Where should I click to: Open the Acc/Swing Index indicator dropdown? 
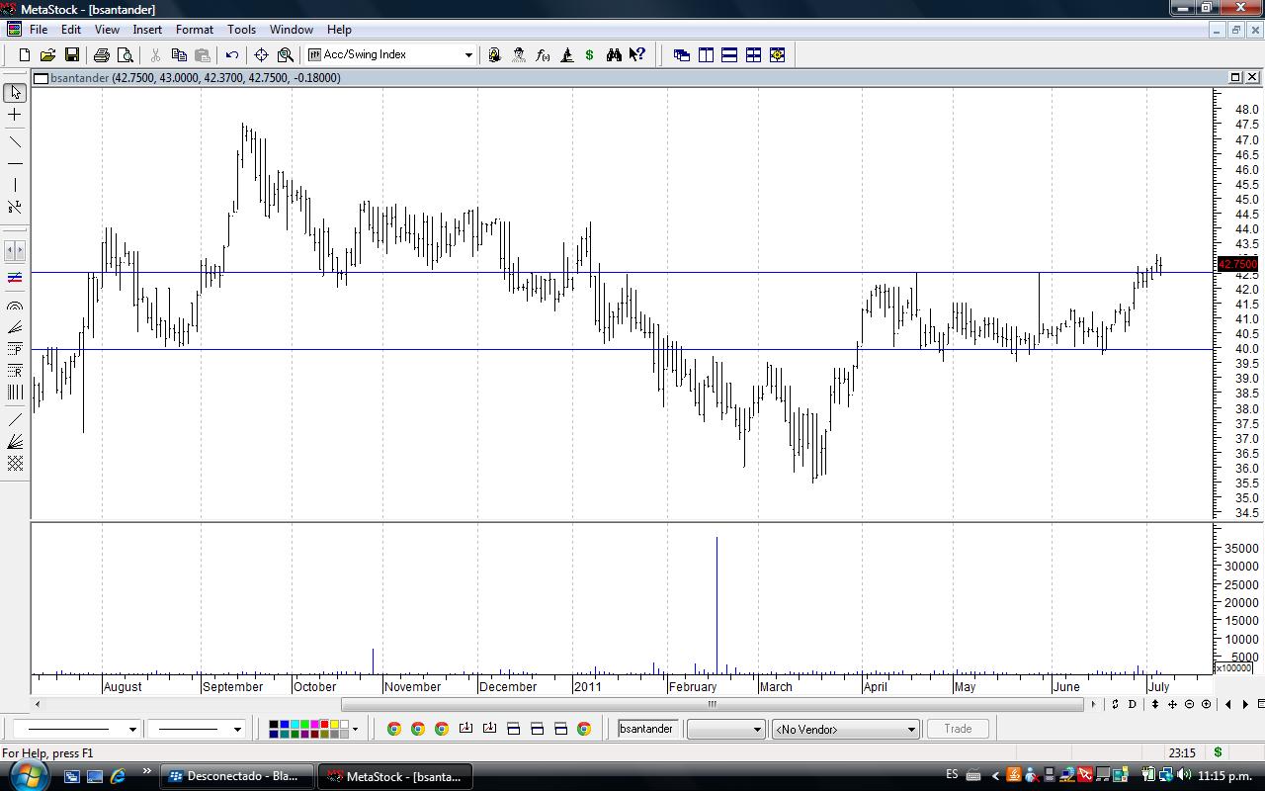pos(468,55)
